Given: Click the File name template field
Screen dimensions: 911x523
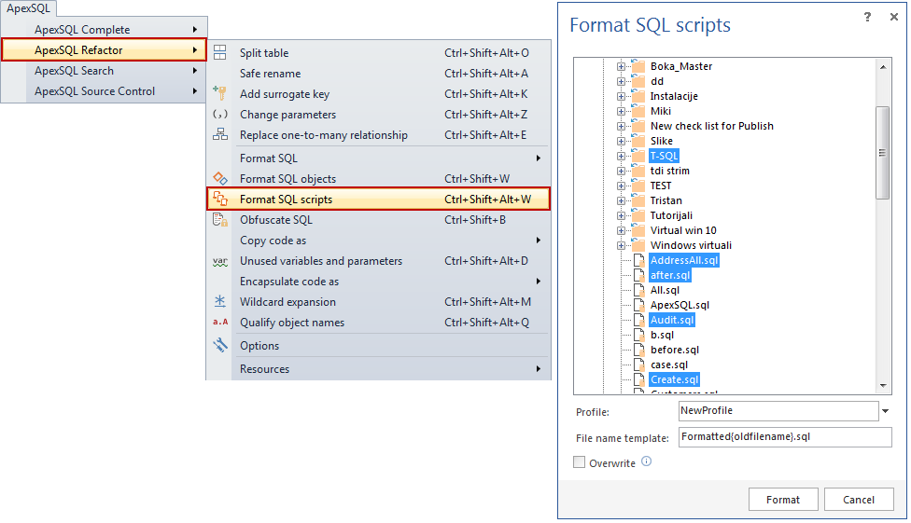Looking at the screenshot, I should click(x=785, y=437).
